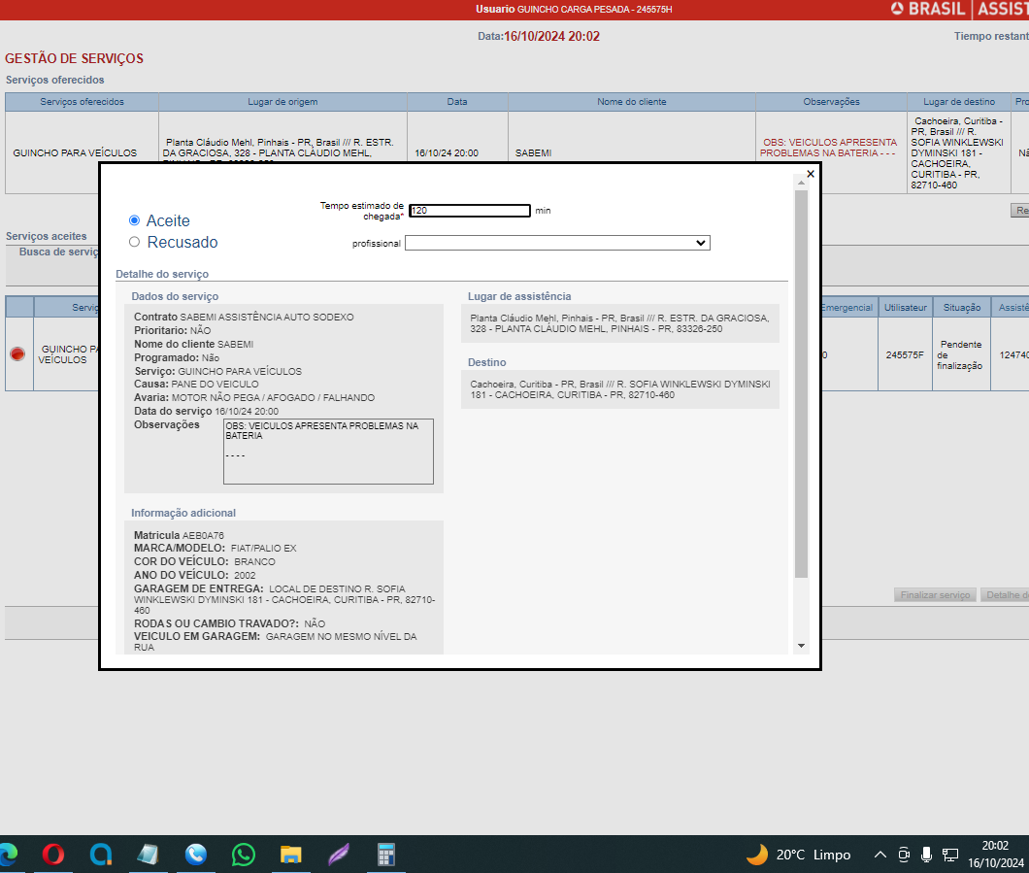Open the profissional dropdown list
Image resolution: width=1029 pixels, height=873 pixels.
click(557, 243)
